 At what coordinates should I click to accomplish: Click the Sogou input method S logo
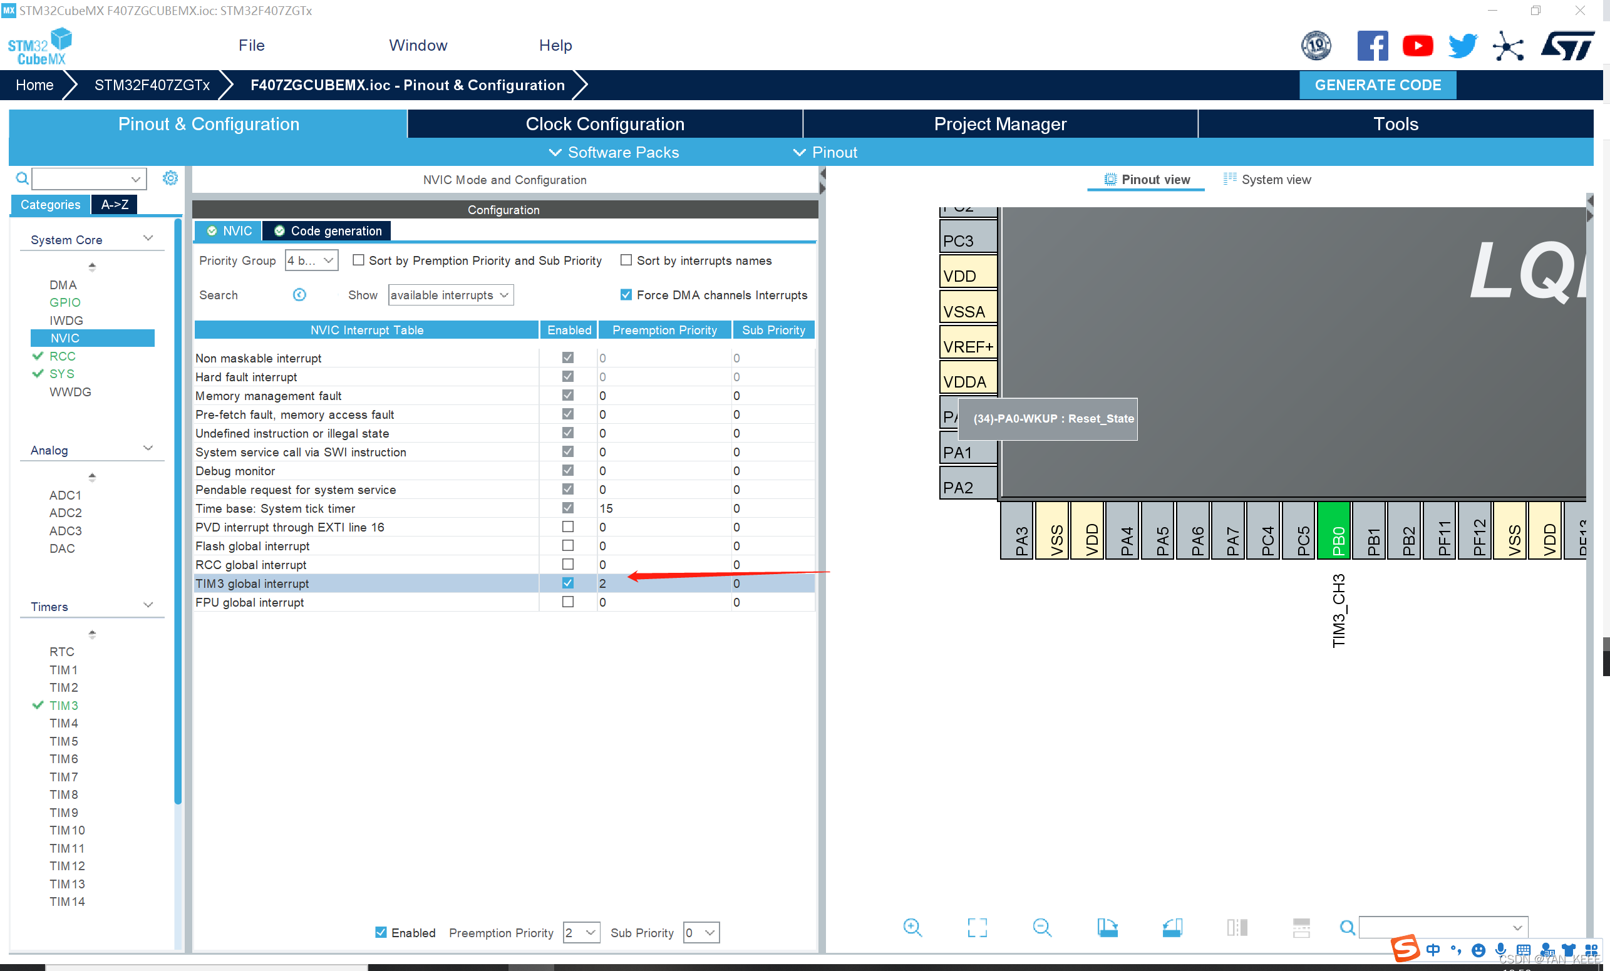point(1405,949)
